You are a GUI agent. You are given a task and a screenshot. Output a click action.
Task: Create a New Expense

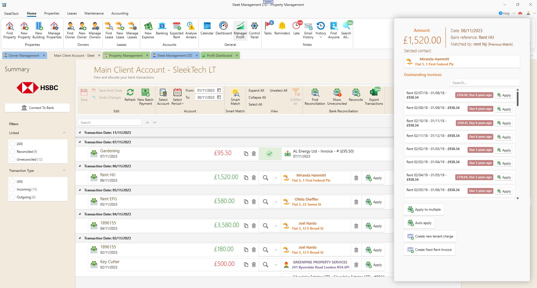tap(148, 30)
